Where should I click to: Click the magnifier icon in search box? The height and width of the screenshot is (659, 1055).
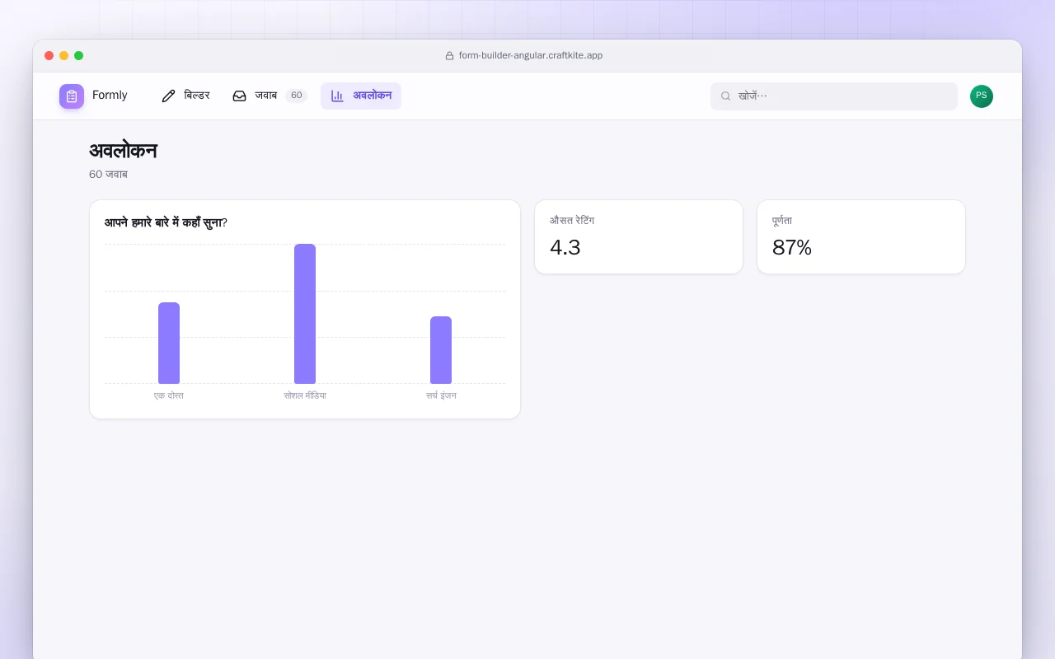pos(726,96)
